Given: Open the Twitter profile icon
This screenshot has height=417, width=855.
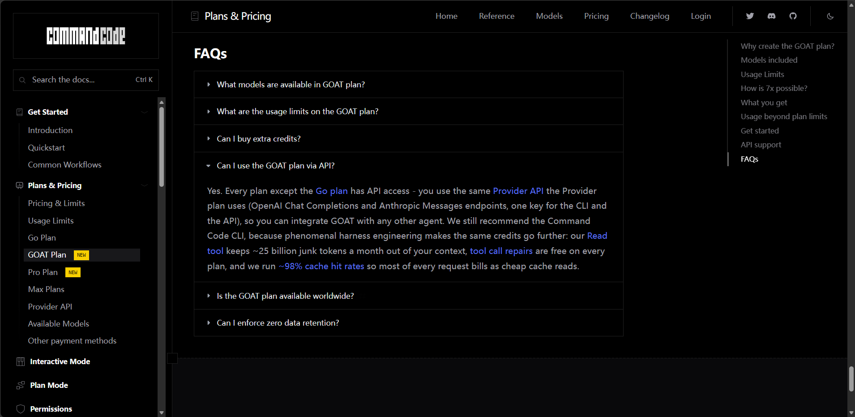Looking at the screenshot, I should (x=750, y=16).
